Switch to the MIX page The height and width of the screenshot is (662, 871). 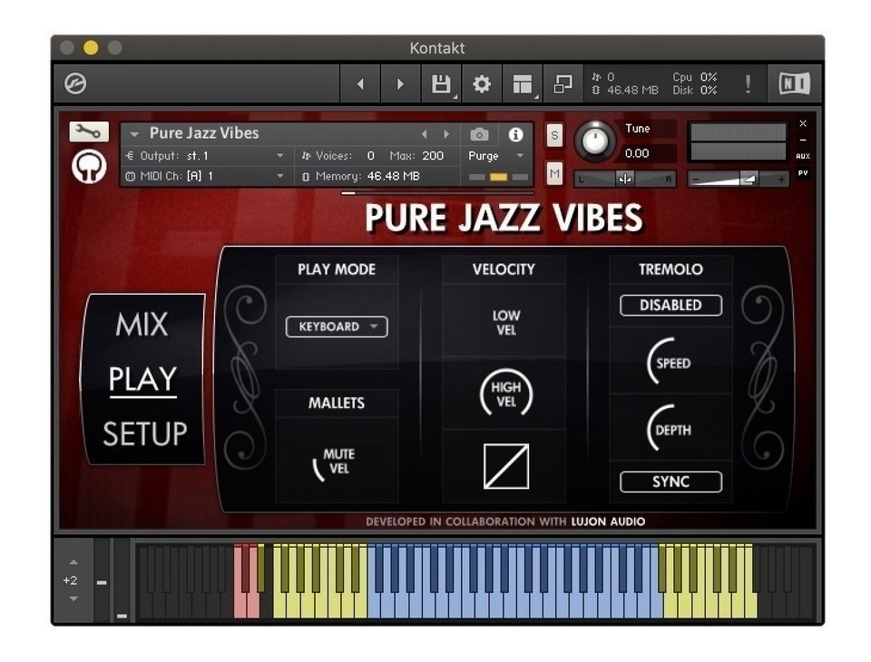[x=142, y=325]
